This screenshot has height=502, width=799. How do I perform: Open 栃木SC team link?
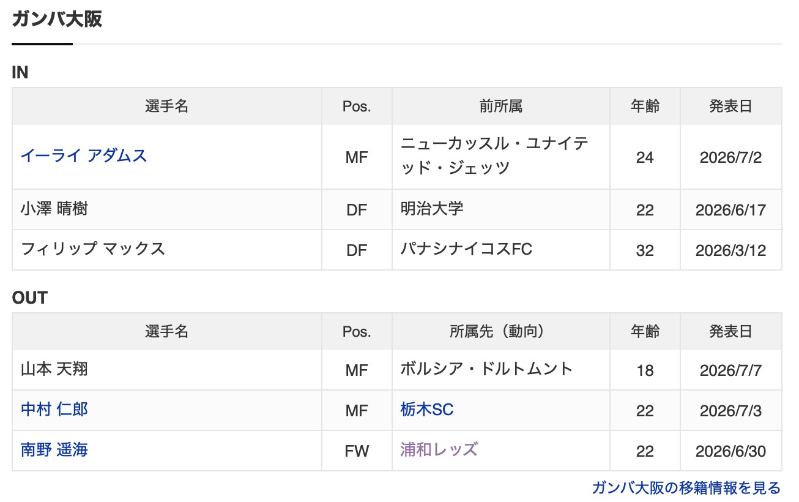[x=427, y=409]
